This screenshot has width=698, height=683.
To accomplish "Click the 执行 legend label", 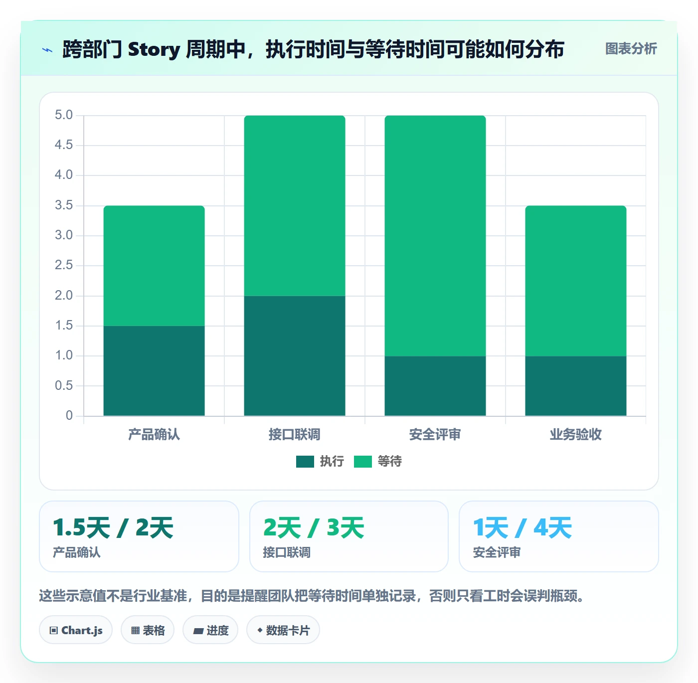I will (332, 462).
